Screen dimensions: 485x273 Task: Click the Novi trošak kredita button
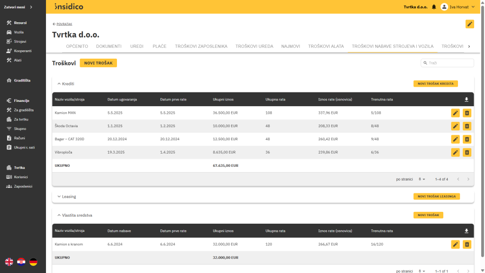click(436, 84)
